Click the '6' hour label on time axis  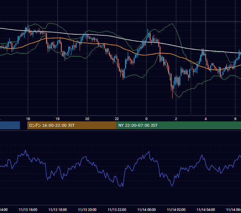(x=235, y=119)
